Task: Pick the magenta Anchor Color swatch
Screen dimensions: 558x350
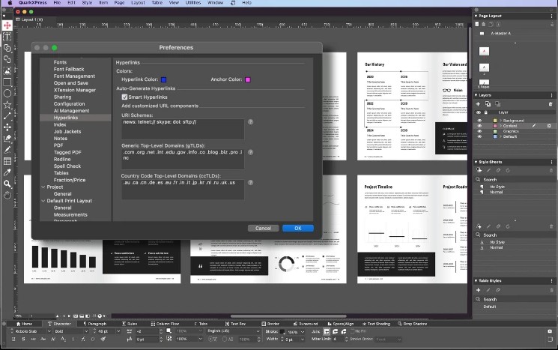Action: click(x=248, y=79)
